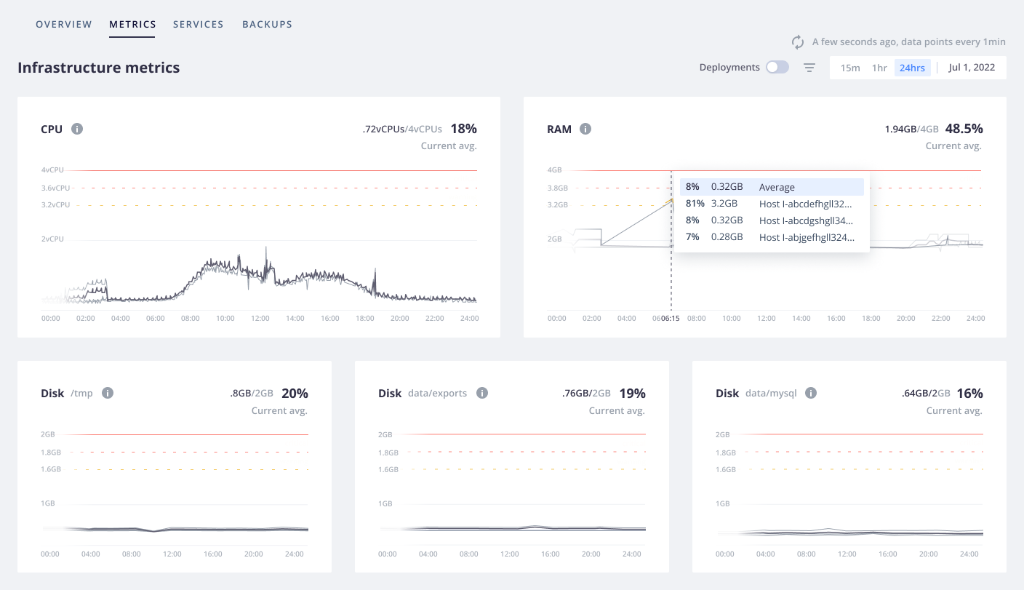This screenshot has width=1024, height=590.
Task: Click the info icon beside the RAM title
Action: 585,129
